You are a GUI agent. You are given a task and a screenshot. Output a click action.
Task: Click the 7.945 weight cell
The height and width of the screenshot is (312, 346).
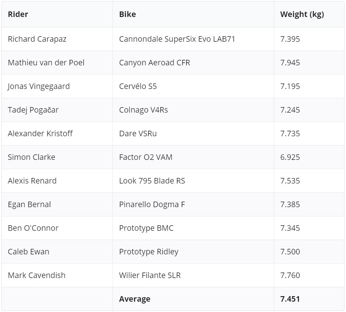click(x=290, y=63)
